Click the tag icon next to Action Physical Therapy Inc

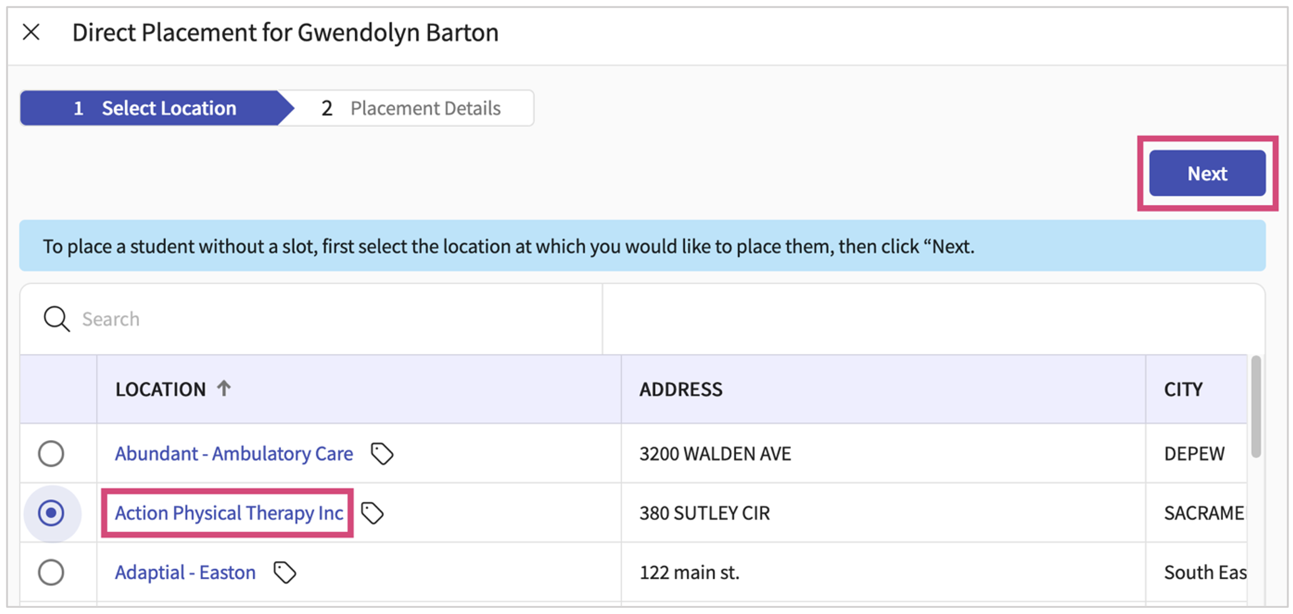coord(373,513)
